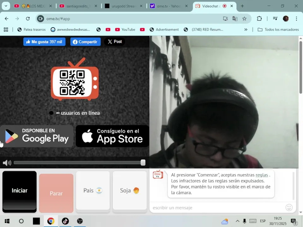Viewport: 303px width, 227px height.
Task: Open the País country selector
Action: 93,190
